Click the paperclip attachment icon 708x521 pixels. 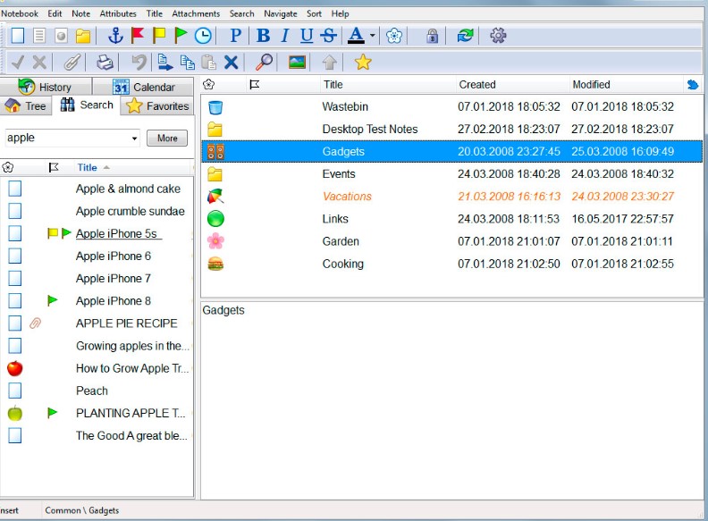point(72,63)
